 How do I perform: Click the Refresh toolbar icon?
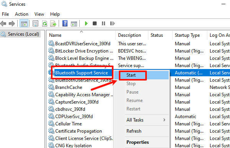pyautogui.click(x=44, y=23)
